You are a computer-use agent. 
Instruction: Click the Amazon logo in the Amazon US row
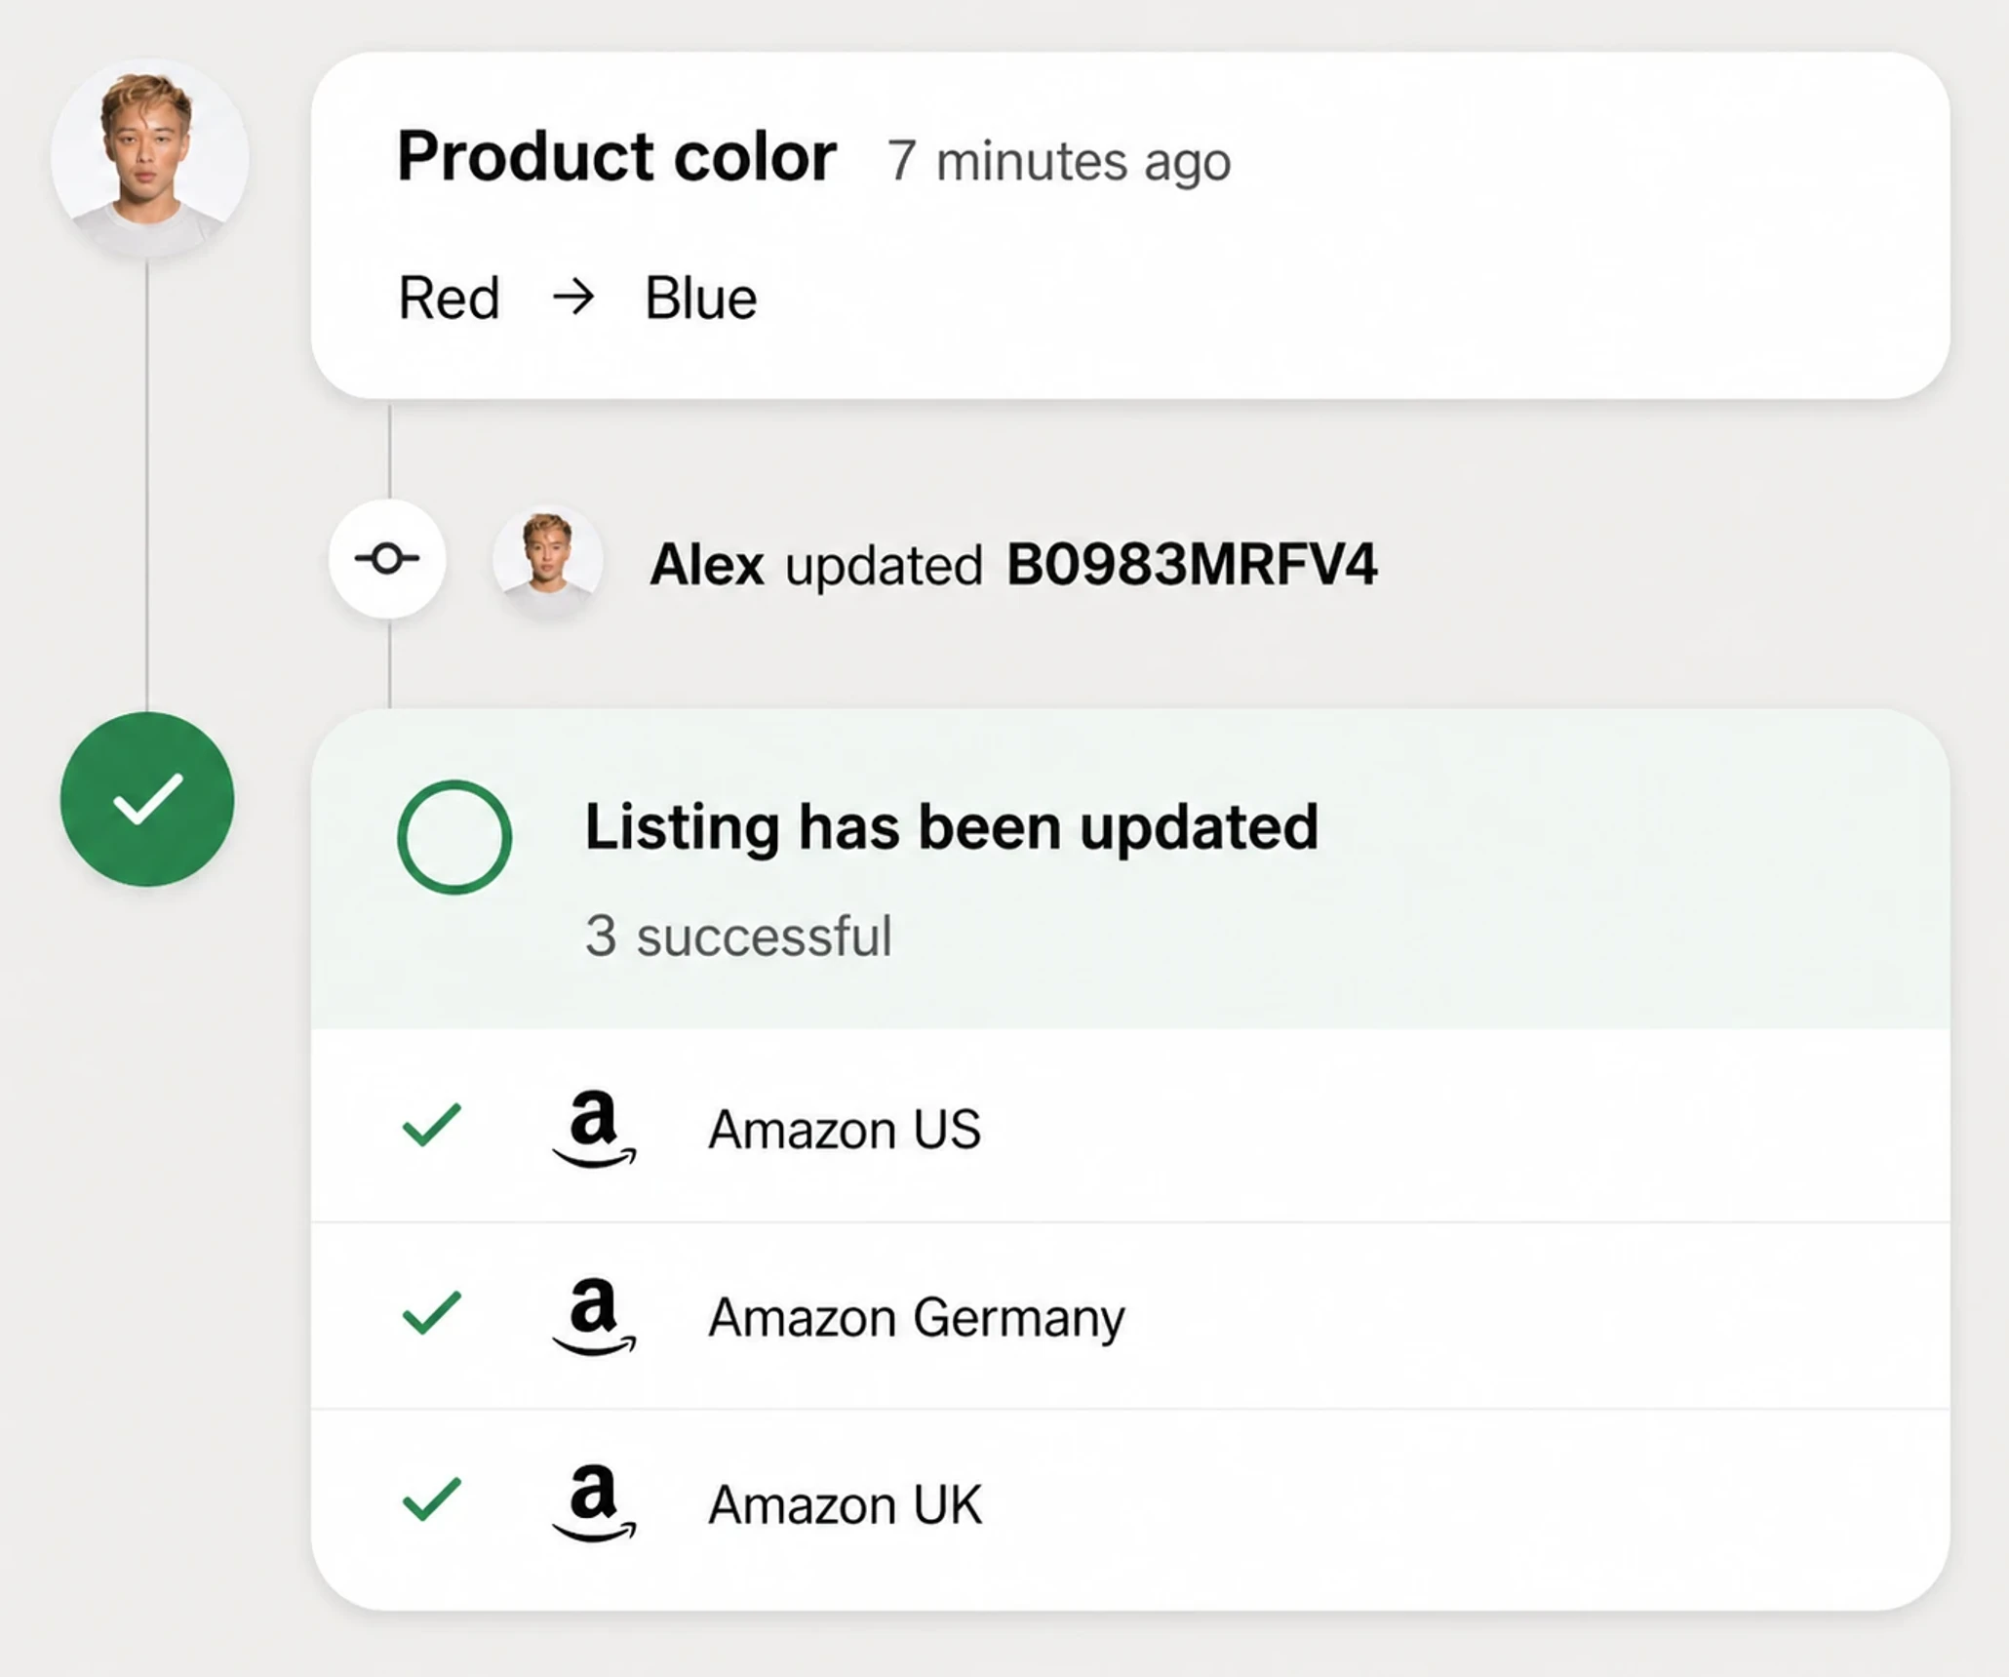(x=594, y=1128)
